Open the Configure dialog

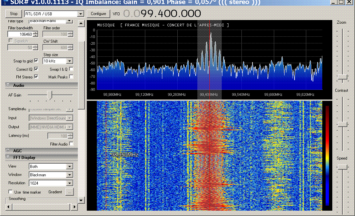(99, 14)
